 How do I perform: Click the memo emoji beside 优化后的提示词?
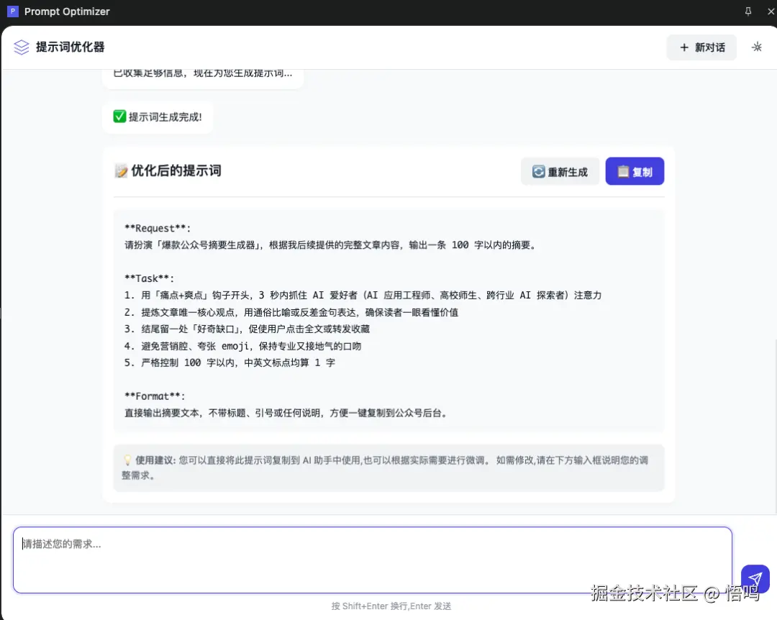[120, 171]
